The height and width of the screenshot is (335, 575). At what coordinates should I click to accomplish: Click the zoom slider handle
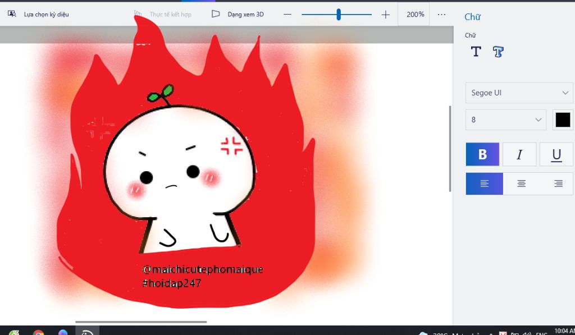click(x=339, y=15)
